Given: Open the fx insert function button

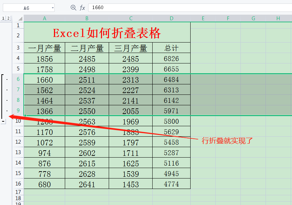Looking at the screenshot, I should pyautogui.click(x=82, y=8).
